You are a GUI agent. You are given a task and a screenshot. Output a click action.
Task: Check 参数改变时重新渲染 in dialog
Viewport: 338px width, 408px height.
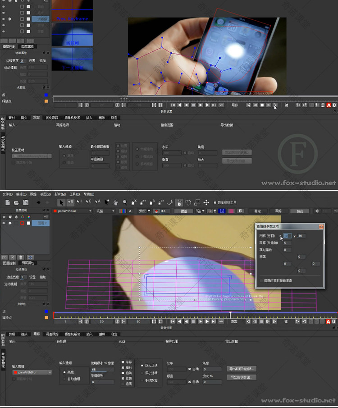[261, 280]
